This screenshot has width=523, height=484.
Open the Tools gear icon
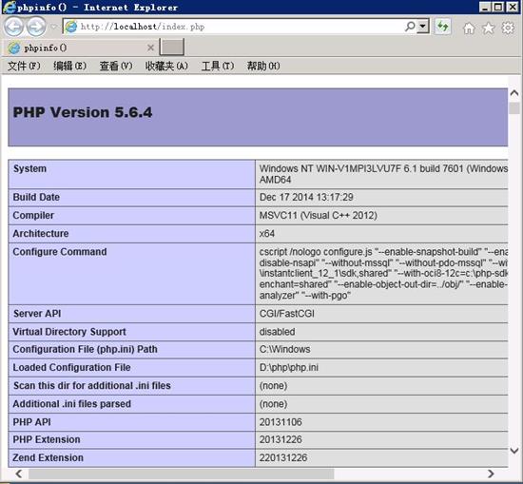508,28
